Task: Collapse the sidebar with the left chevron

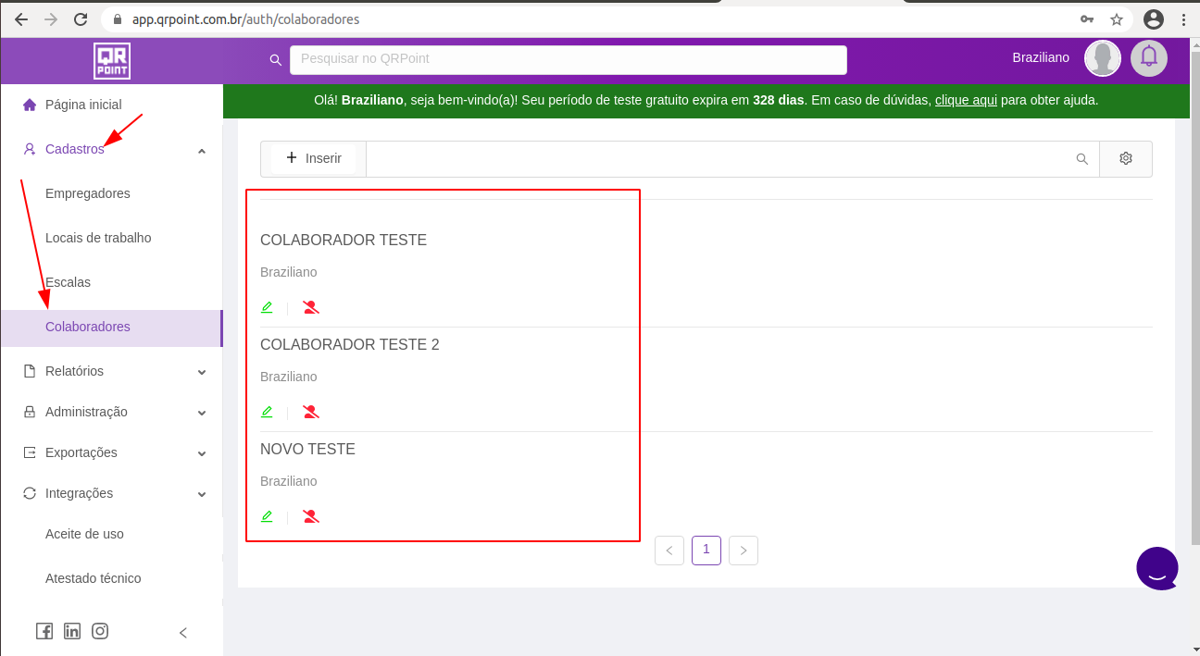Action: point(183,633)
